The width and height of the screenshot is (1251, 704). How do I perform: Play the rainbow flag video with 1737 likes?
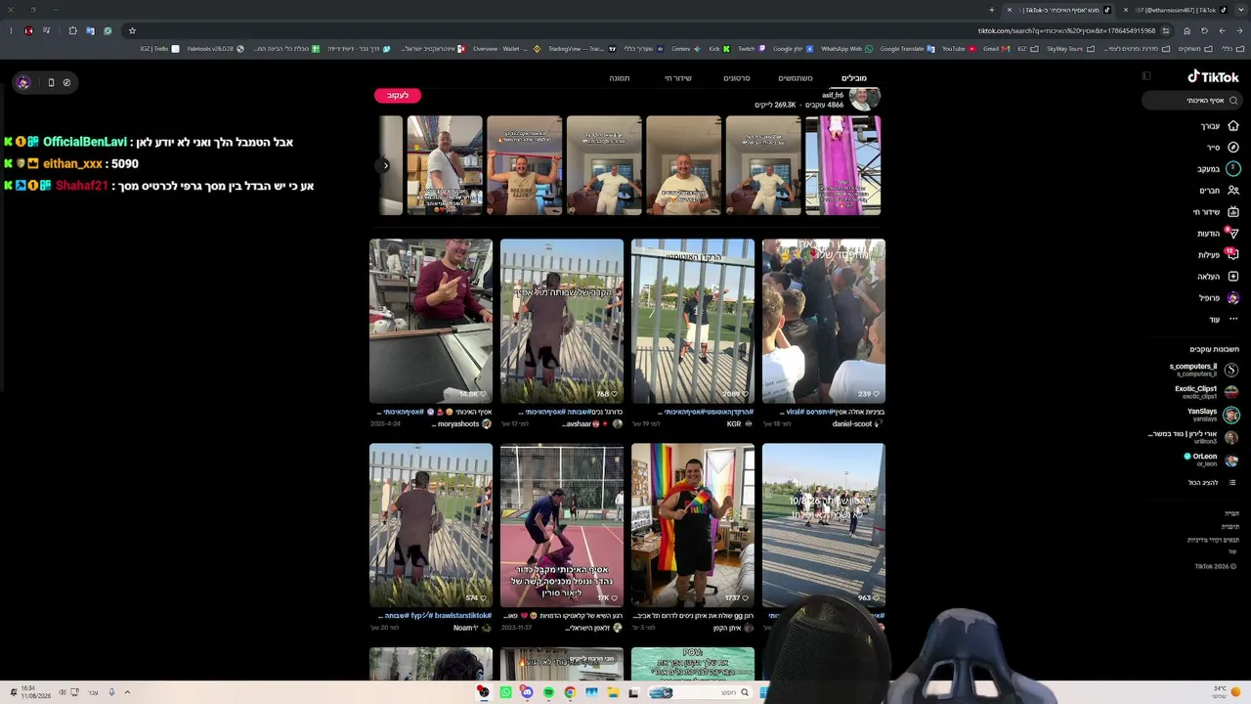point(693,525)
